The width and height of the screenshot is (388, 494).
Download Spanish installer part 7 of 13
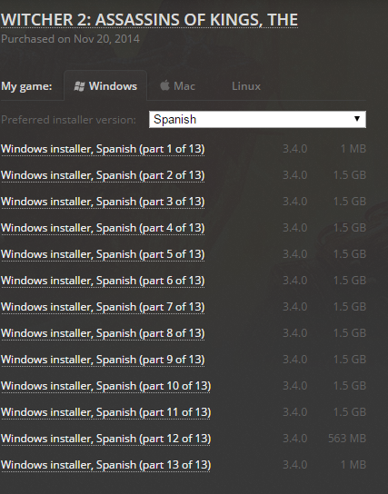point(103,307)
